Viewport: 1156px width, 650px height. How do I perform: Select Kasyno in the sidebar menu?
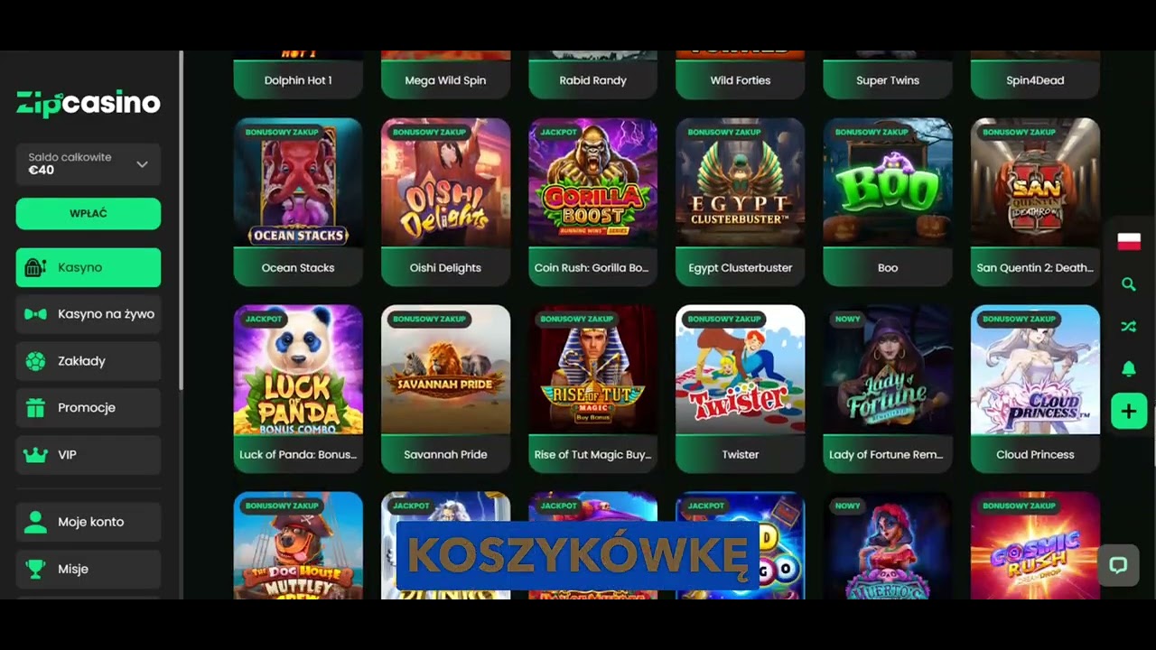pos(89,267)
